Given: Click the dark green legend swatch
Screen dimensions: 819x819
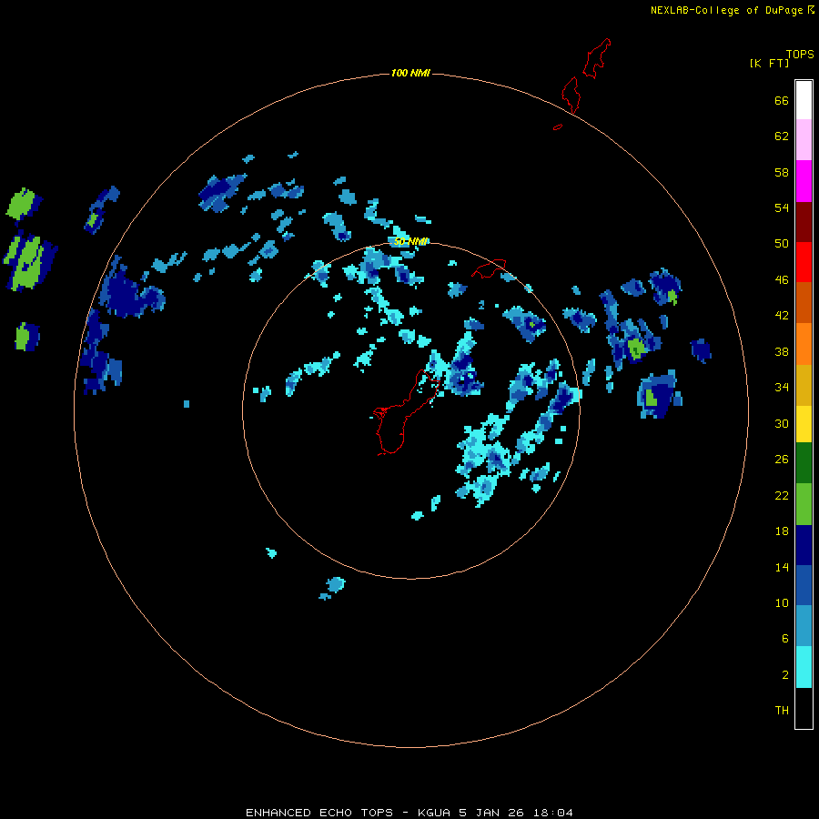Looking at the screenshot, I should click(x=804, y=462).
